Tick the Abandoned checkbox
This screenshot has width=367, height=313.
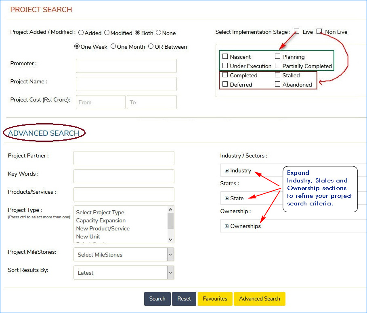pyautogui.click(x=278, y=85)
